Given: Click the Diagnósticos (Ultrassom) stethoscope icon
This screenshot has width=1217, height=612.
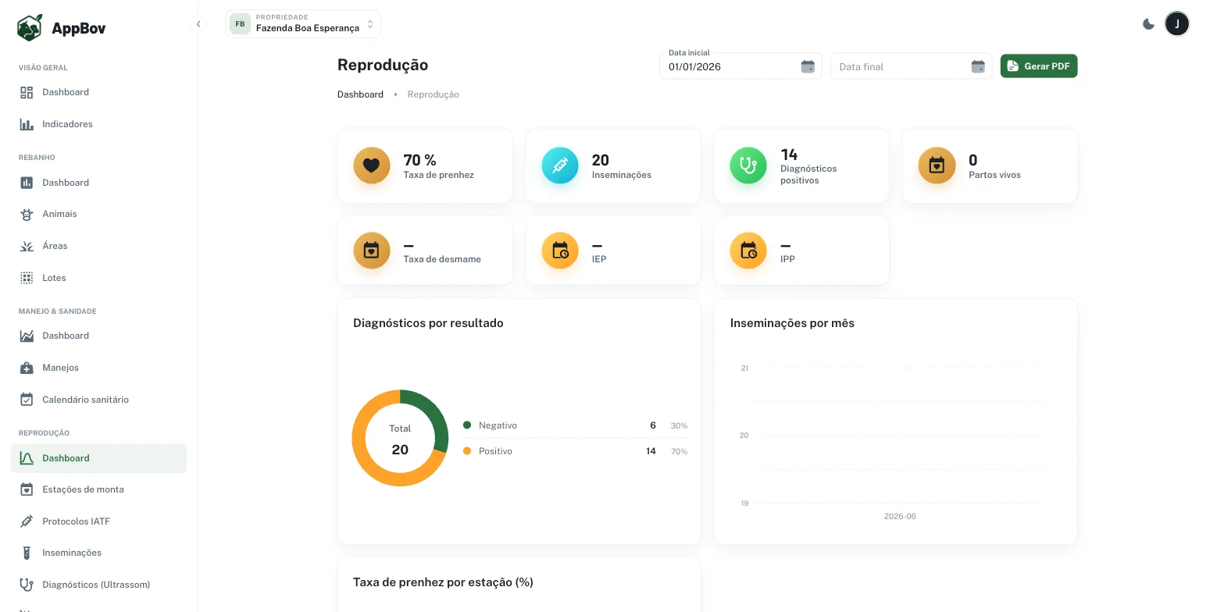Looking at the screenshot, I should [27, 585].
